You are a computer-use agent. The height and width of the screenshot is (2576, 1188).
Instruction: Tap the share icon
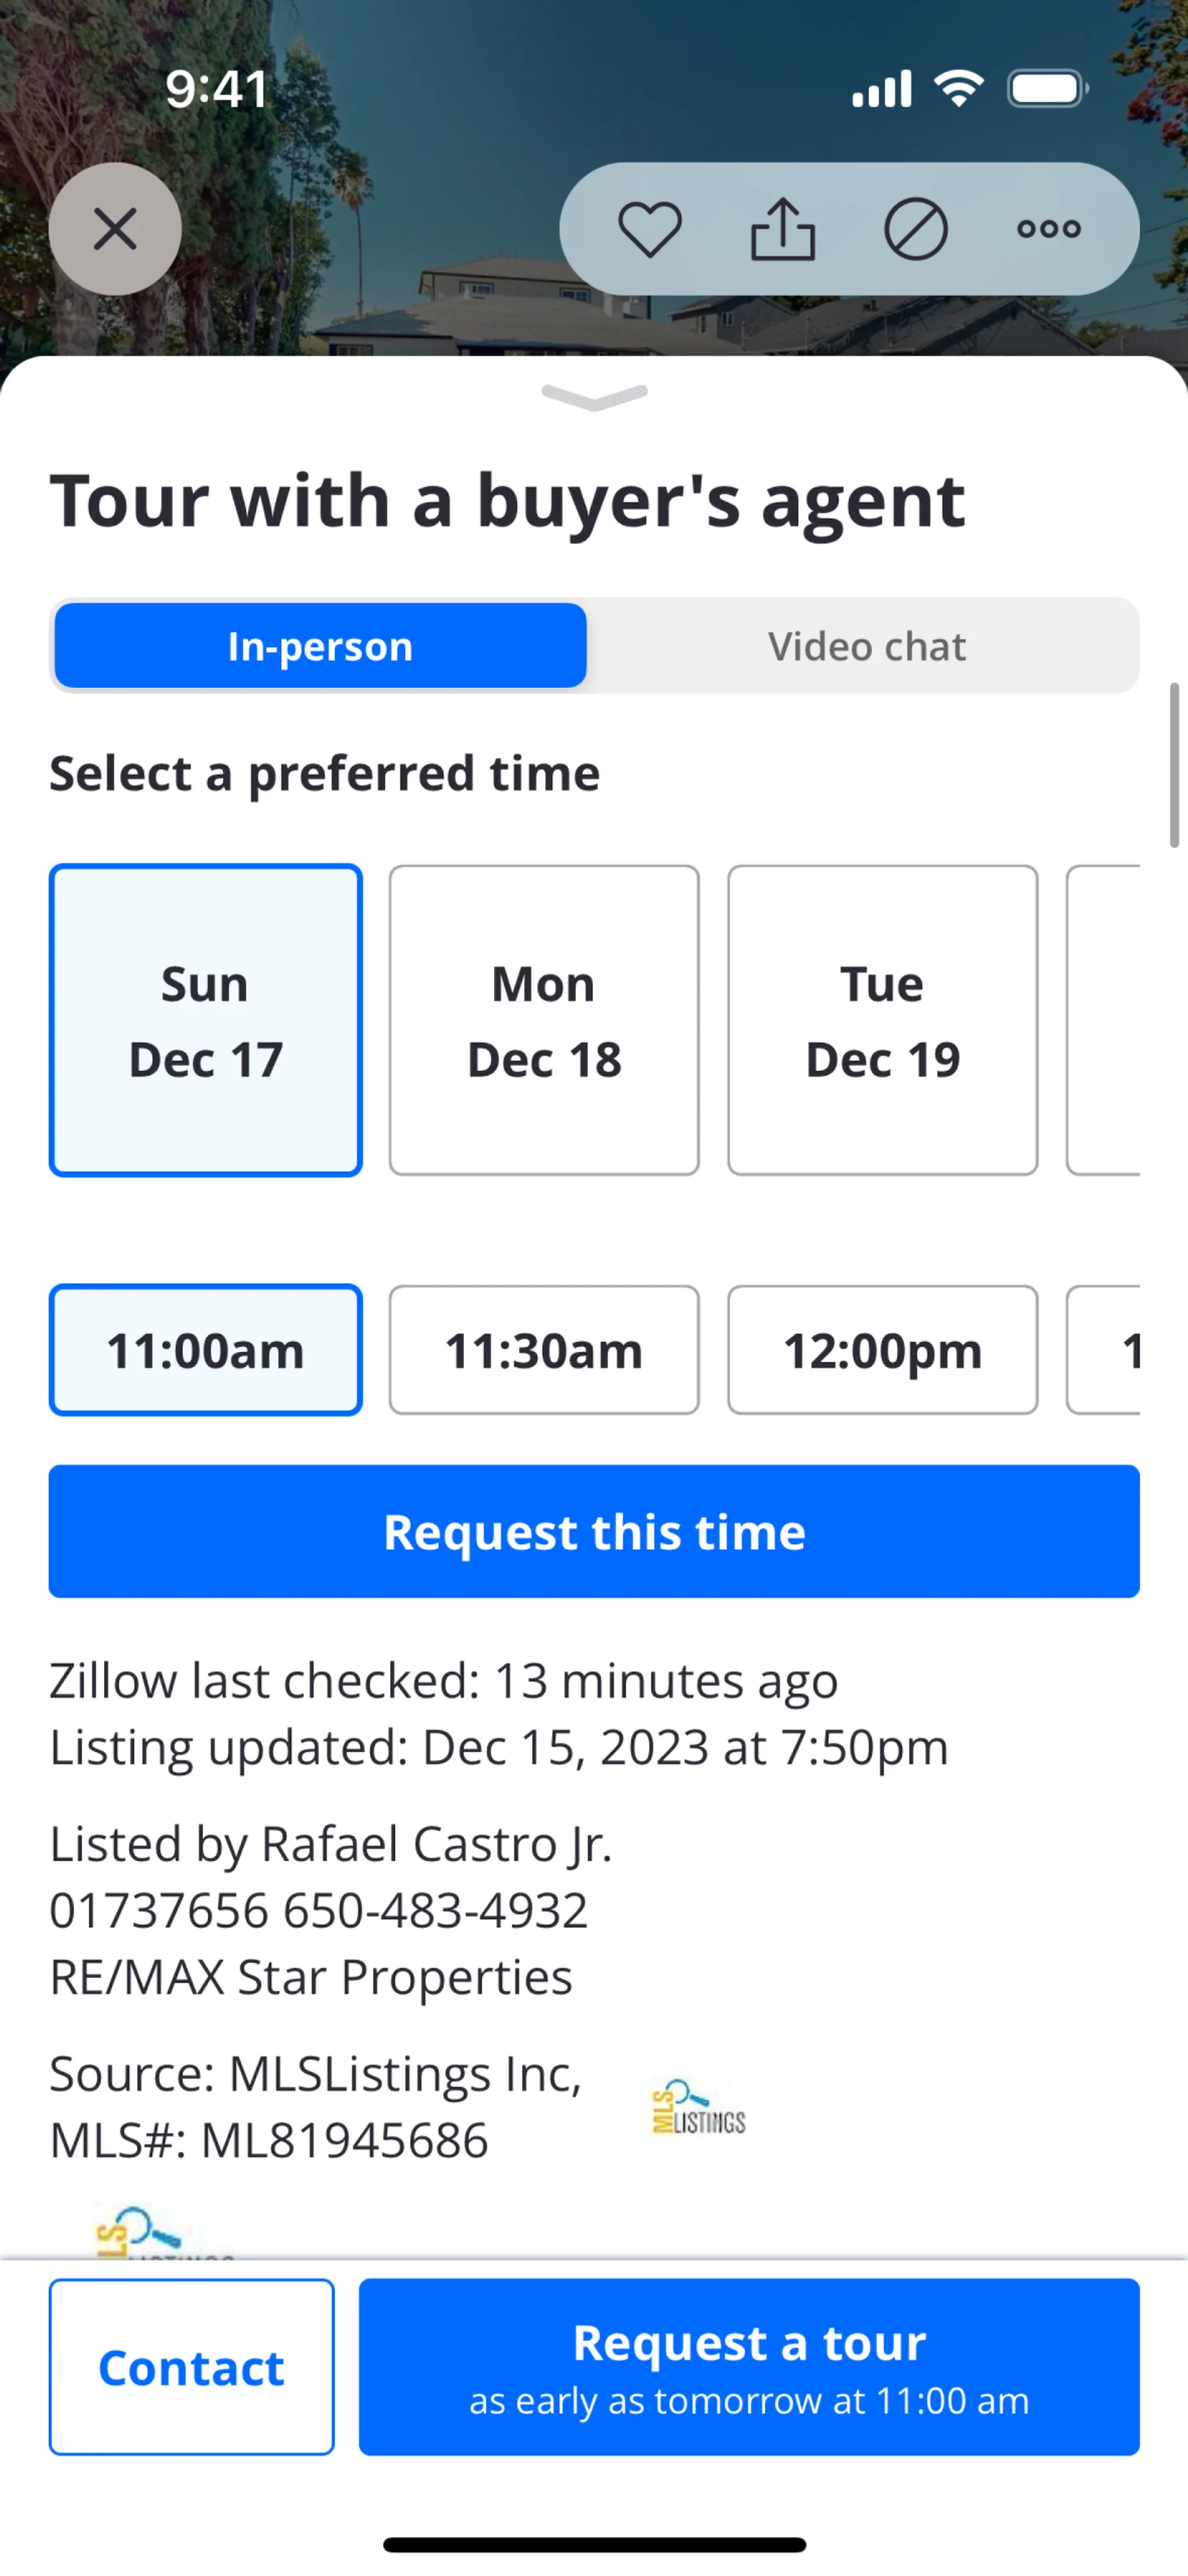pyautogui.click(x=783, y=229)
